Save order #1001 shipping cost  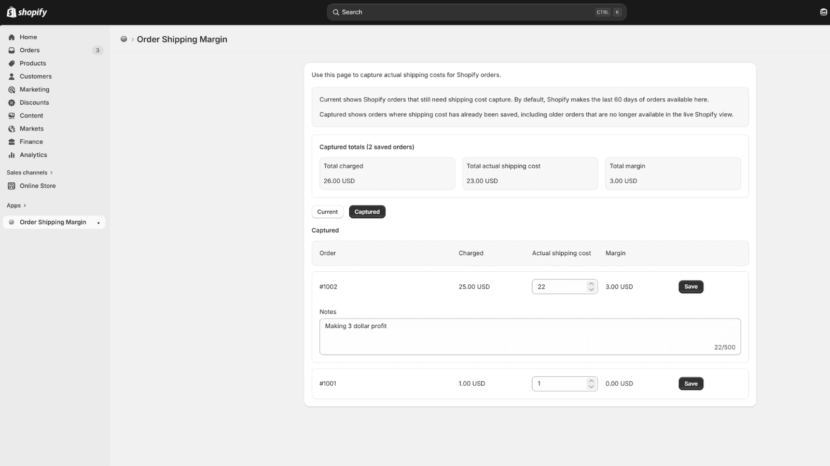691,384
